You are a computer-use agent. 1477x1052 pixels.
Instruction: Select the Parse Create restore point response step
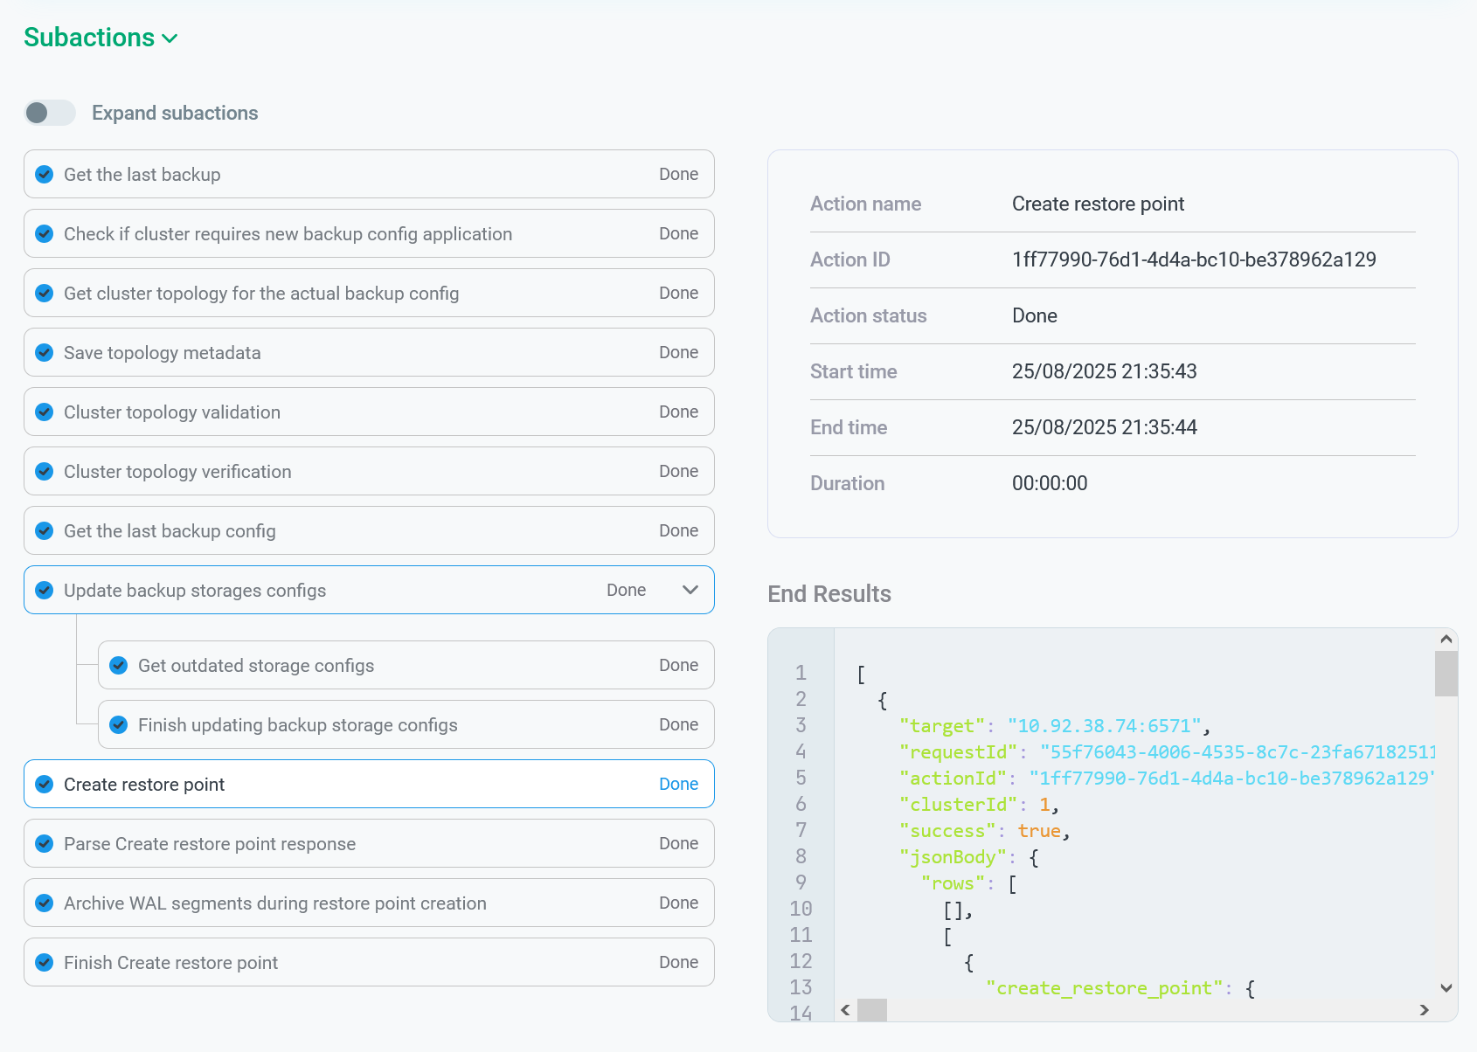coord(210,844)
